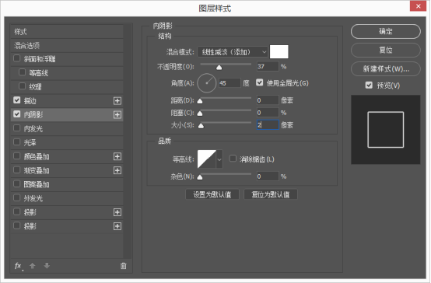Click the 复位为默认值 button

coord(271,194)
